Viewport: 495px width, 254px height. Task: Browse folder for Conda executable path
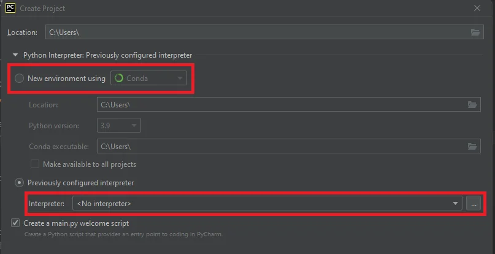pyautogui.click(x=472, y=146)
